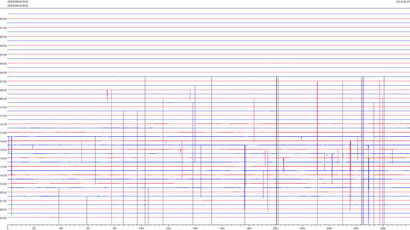Select the 09:30 time row label
Viewport: 410px width, 230px height.
[x=3, y=99]
